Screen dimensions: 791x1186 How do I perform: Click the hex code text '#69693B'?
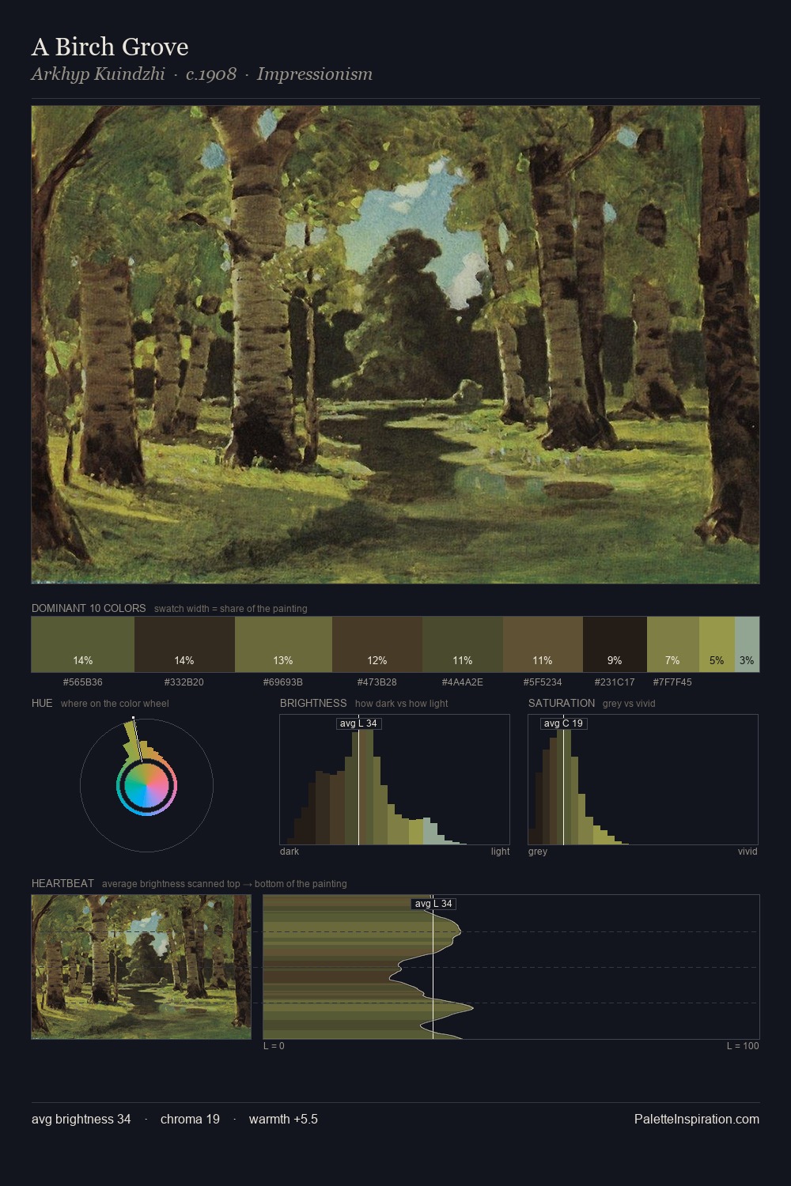pos(283,682)
